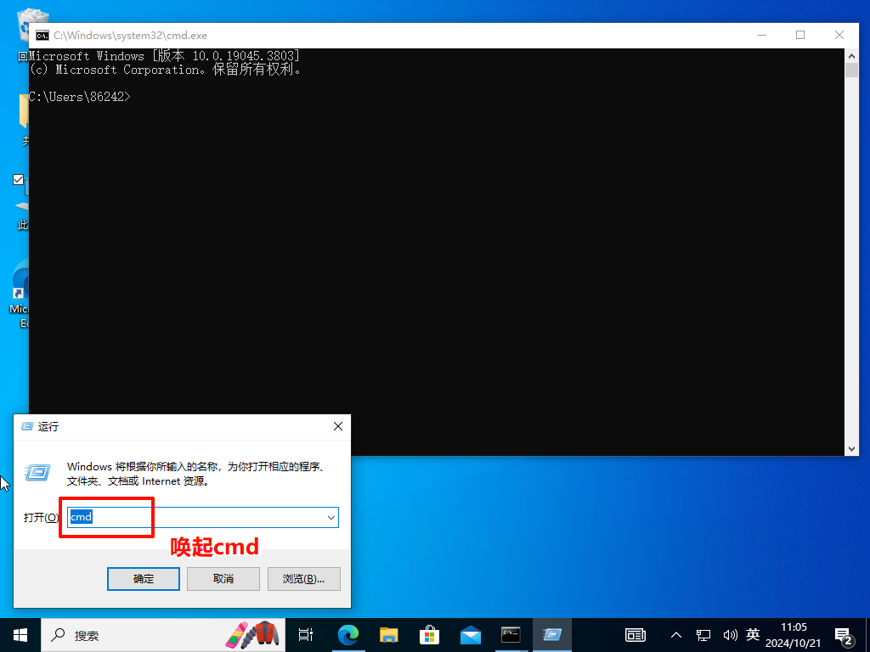Launch Microsoft Store from the taskbar

pos(429,634)
